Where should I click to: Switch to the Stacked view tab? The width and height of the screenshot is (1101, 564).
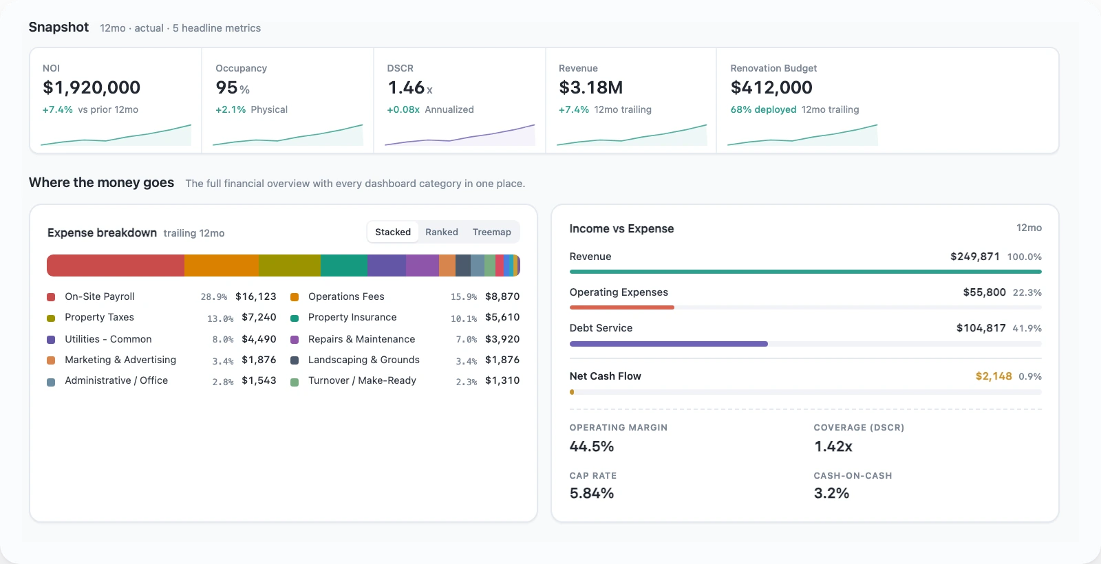click(x=393, y=232)
